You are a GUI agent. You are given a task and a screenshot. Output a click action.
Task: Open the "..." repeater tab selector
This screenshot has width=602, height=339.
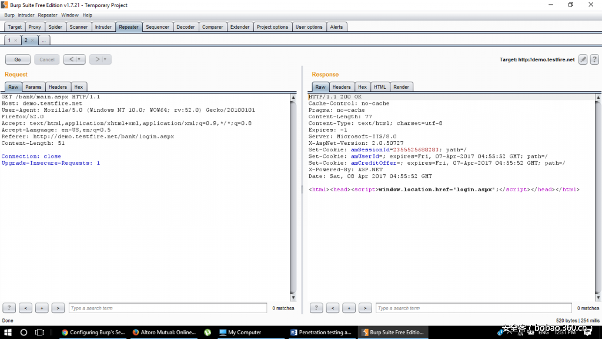tap(44, 40)
